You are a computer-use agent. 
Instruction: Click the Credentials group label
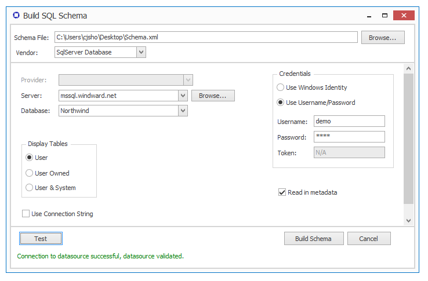click(295, 74)
